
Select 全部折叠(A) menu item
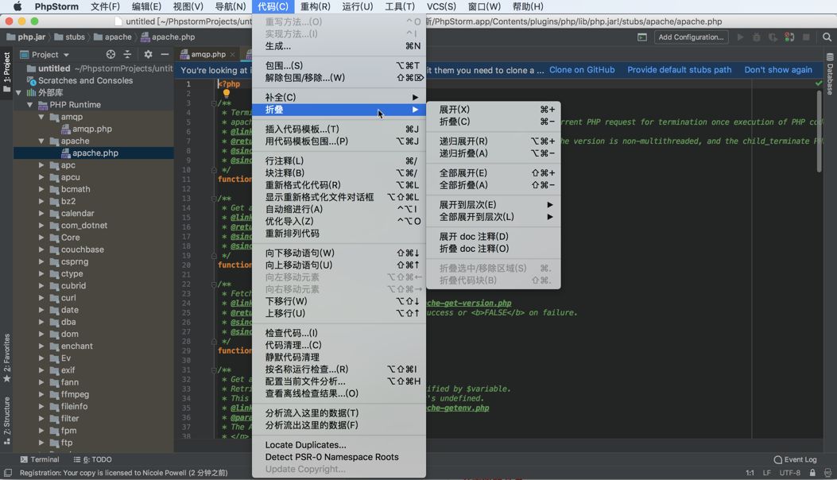click(x=494, y=184)
